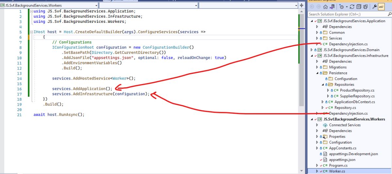Viewport: 392px width, 174px height.
Task: Click the Home icon in Solution Explorer
Action: point(325,7)
